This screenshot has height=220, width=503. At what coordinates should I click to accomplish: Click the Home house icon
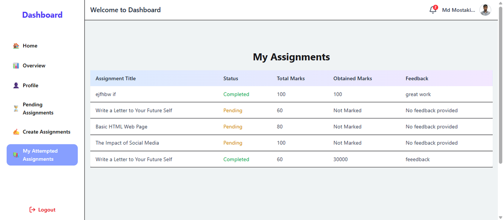(16, 46)
